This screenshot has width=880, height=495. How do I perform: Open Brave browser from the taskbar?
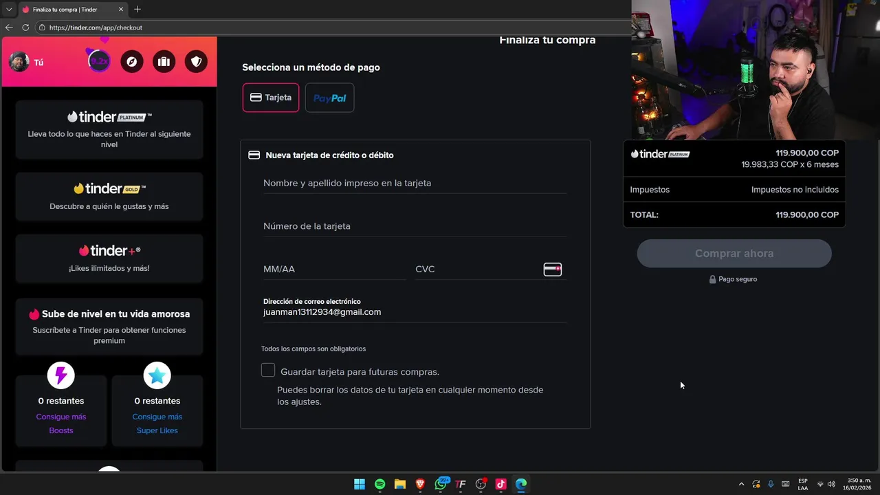pyautogui.click(x=420, y=484)
